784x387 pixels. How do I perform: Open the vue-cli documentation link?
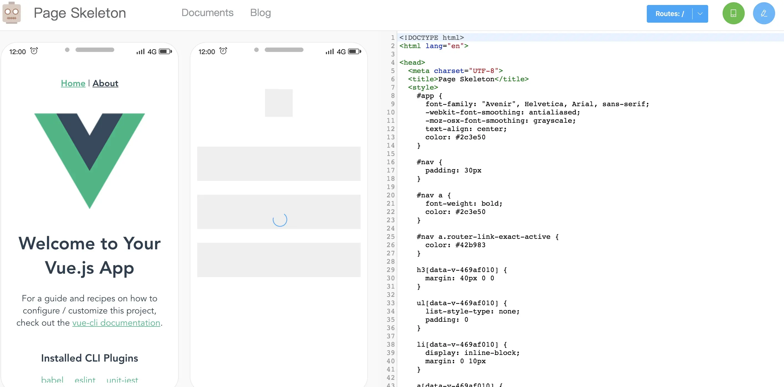pos(116,323)
